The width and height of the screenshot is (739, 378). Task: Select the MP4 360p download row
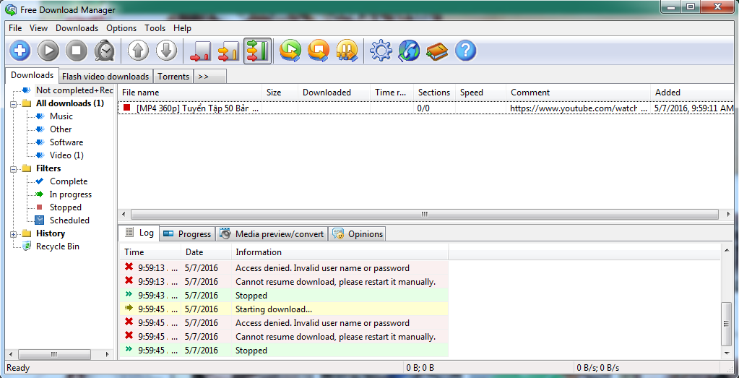coord(196,108)
